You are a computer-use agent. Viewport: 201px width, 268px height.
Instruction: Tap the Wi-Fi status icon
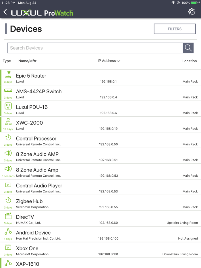(x=173, y=3)
